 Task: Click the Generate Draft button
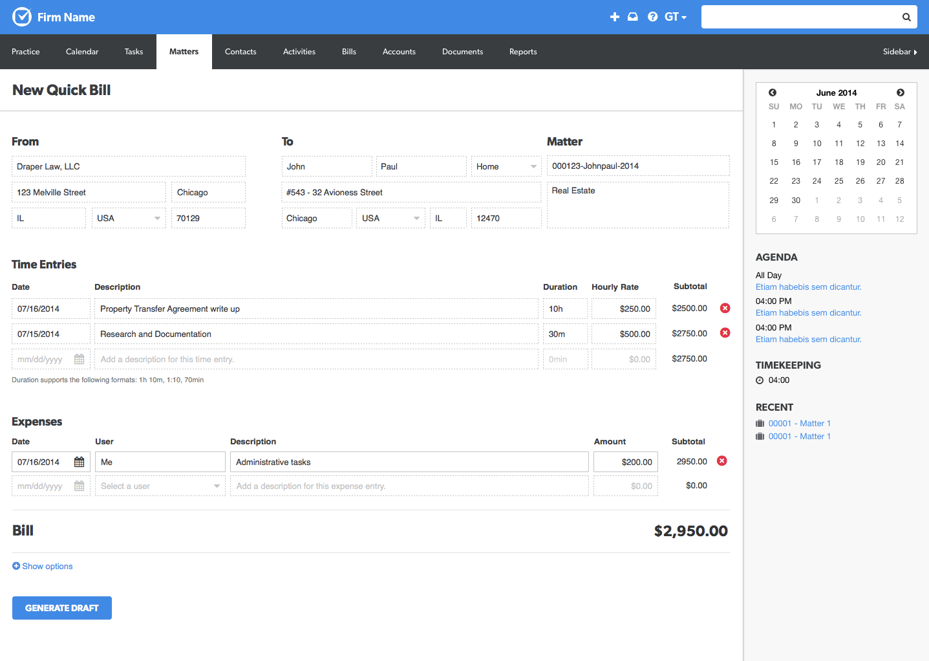pos(62,608)
